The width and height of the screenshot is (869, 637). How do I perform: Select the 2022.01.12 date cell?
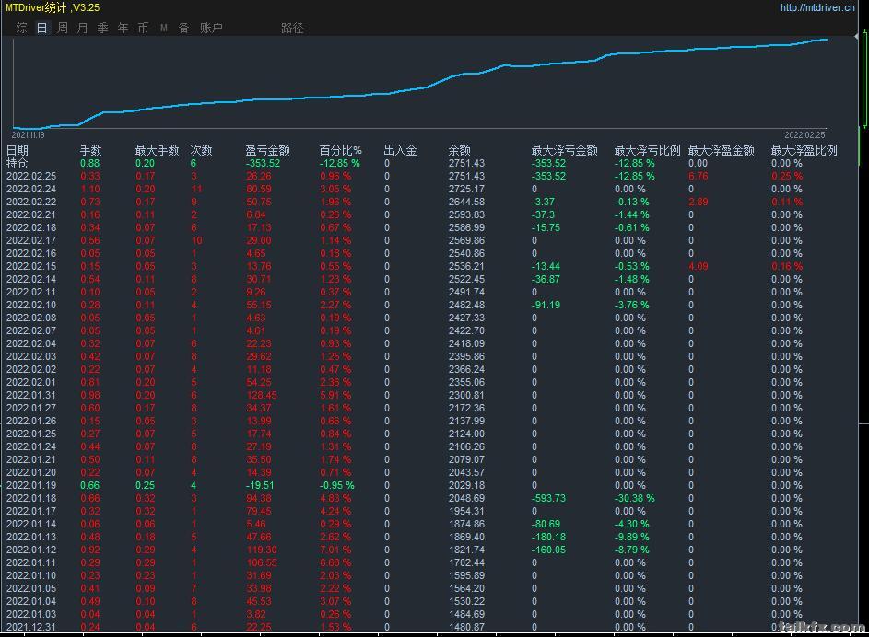click(x=31, y=550)
